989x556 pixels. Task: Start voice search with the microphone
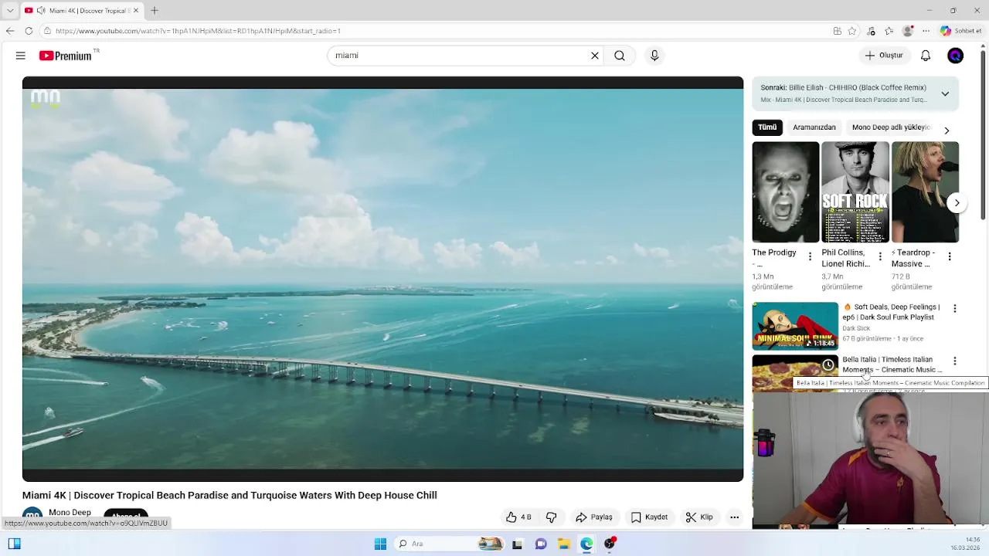pyautogui.click(x=654, y=56)
